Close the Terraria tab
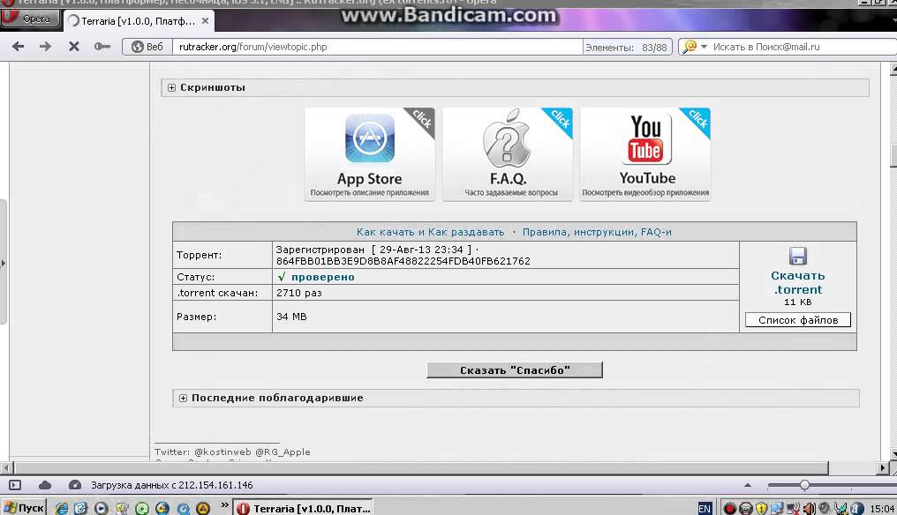 coord(205,20)
